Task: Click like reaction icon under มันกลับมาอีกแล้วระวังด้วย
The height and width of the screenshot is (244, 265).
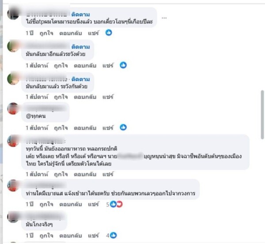Action: click(123, 65)
